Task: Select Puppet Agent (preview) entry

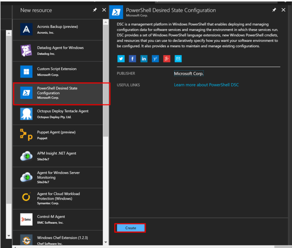Action: point(58,135)
